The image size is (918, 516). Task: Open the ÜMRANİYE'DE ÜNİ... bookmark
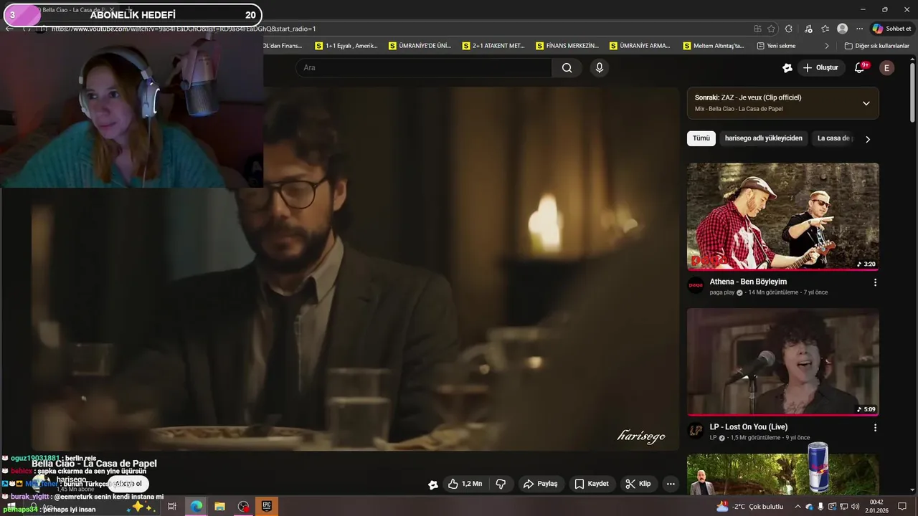[420, 46]
